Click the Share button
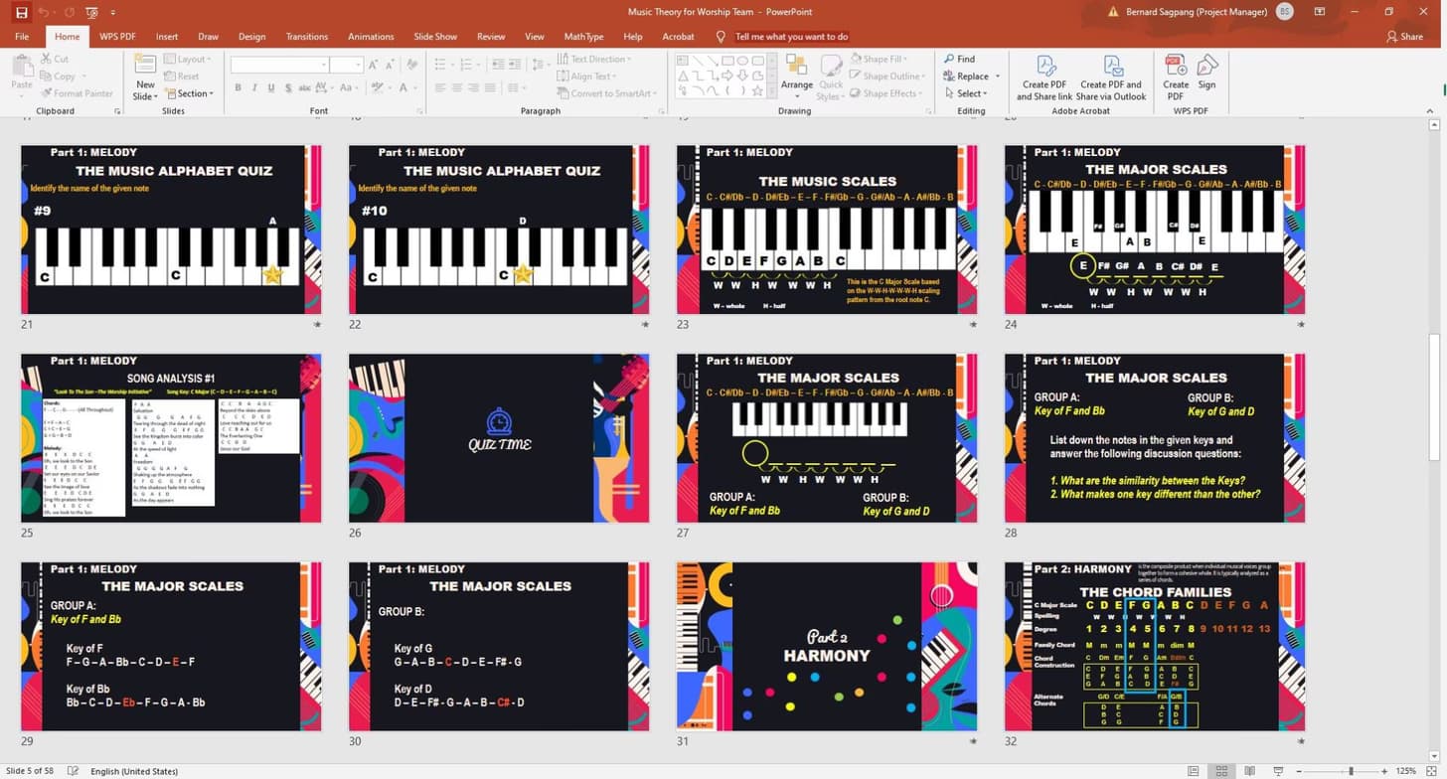The height and width of the screenshot is (779, 1447). coord(1405,36)
